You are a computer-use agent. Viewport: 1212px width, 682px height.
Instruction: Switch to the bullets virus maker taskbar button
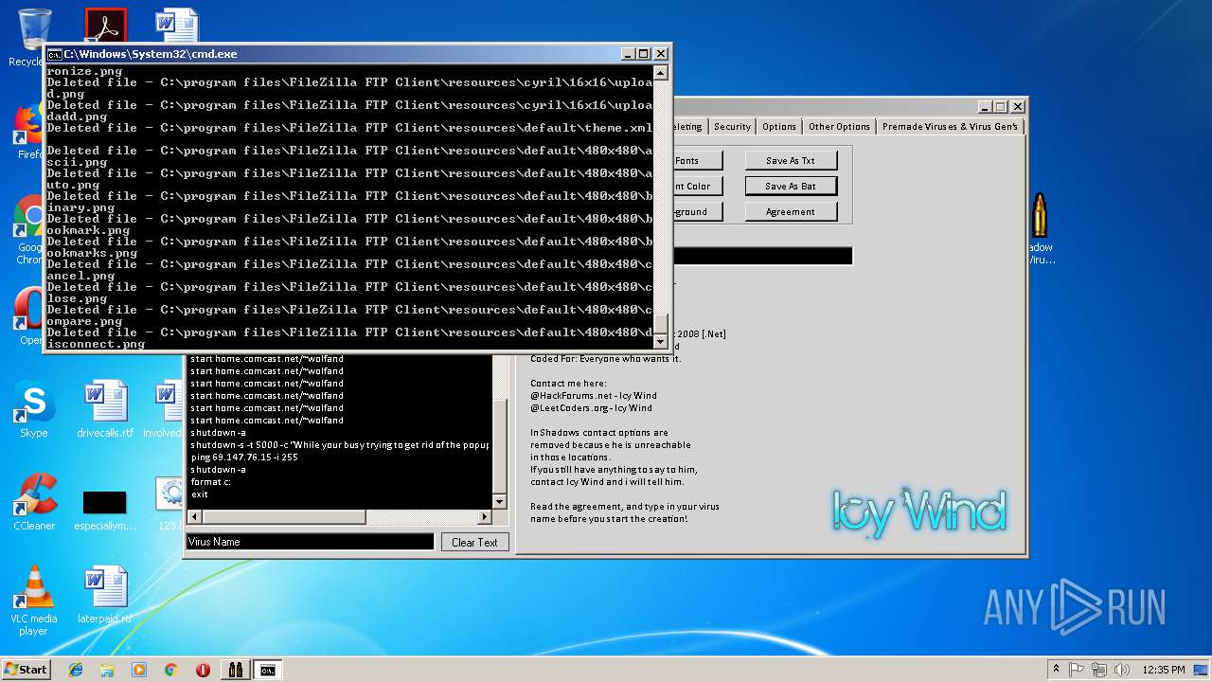236,670
